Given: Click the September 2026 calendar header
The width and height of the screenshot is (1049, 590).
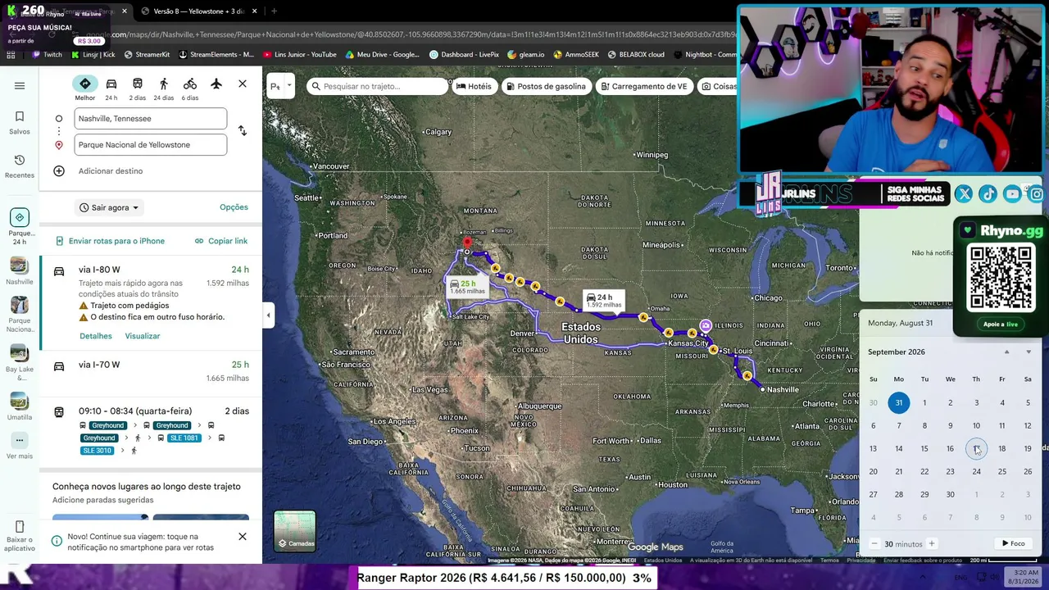Looking at the screenshot, I should 897,352.
